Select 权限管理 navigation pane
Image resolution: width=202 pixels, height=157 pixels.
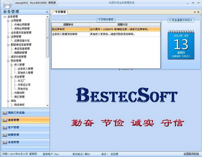click(x=25, y=135)
